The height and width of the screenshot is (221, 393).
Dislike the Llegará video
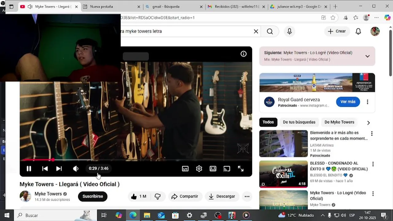pyautogui.click(x=158, y=196)
